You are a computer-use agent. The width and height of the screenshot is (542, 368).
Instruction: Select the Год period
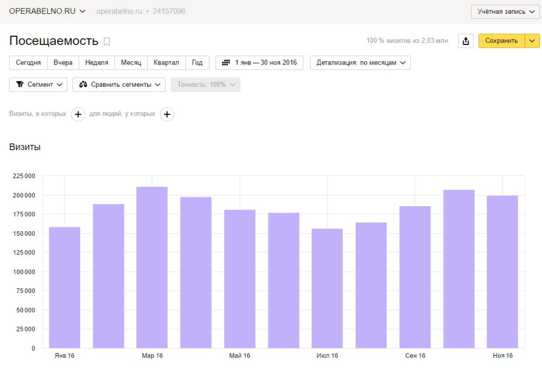(197, 63)
